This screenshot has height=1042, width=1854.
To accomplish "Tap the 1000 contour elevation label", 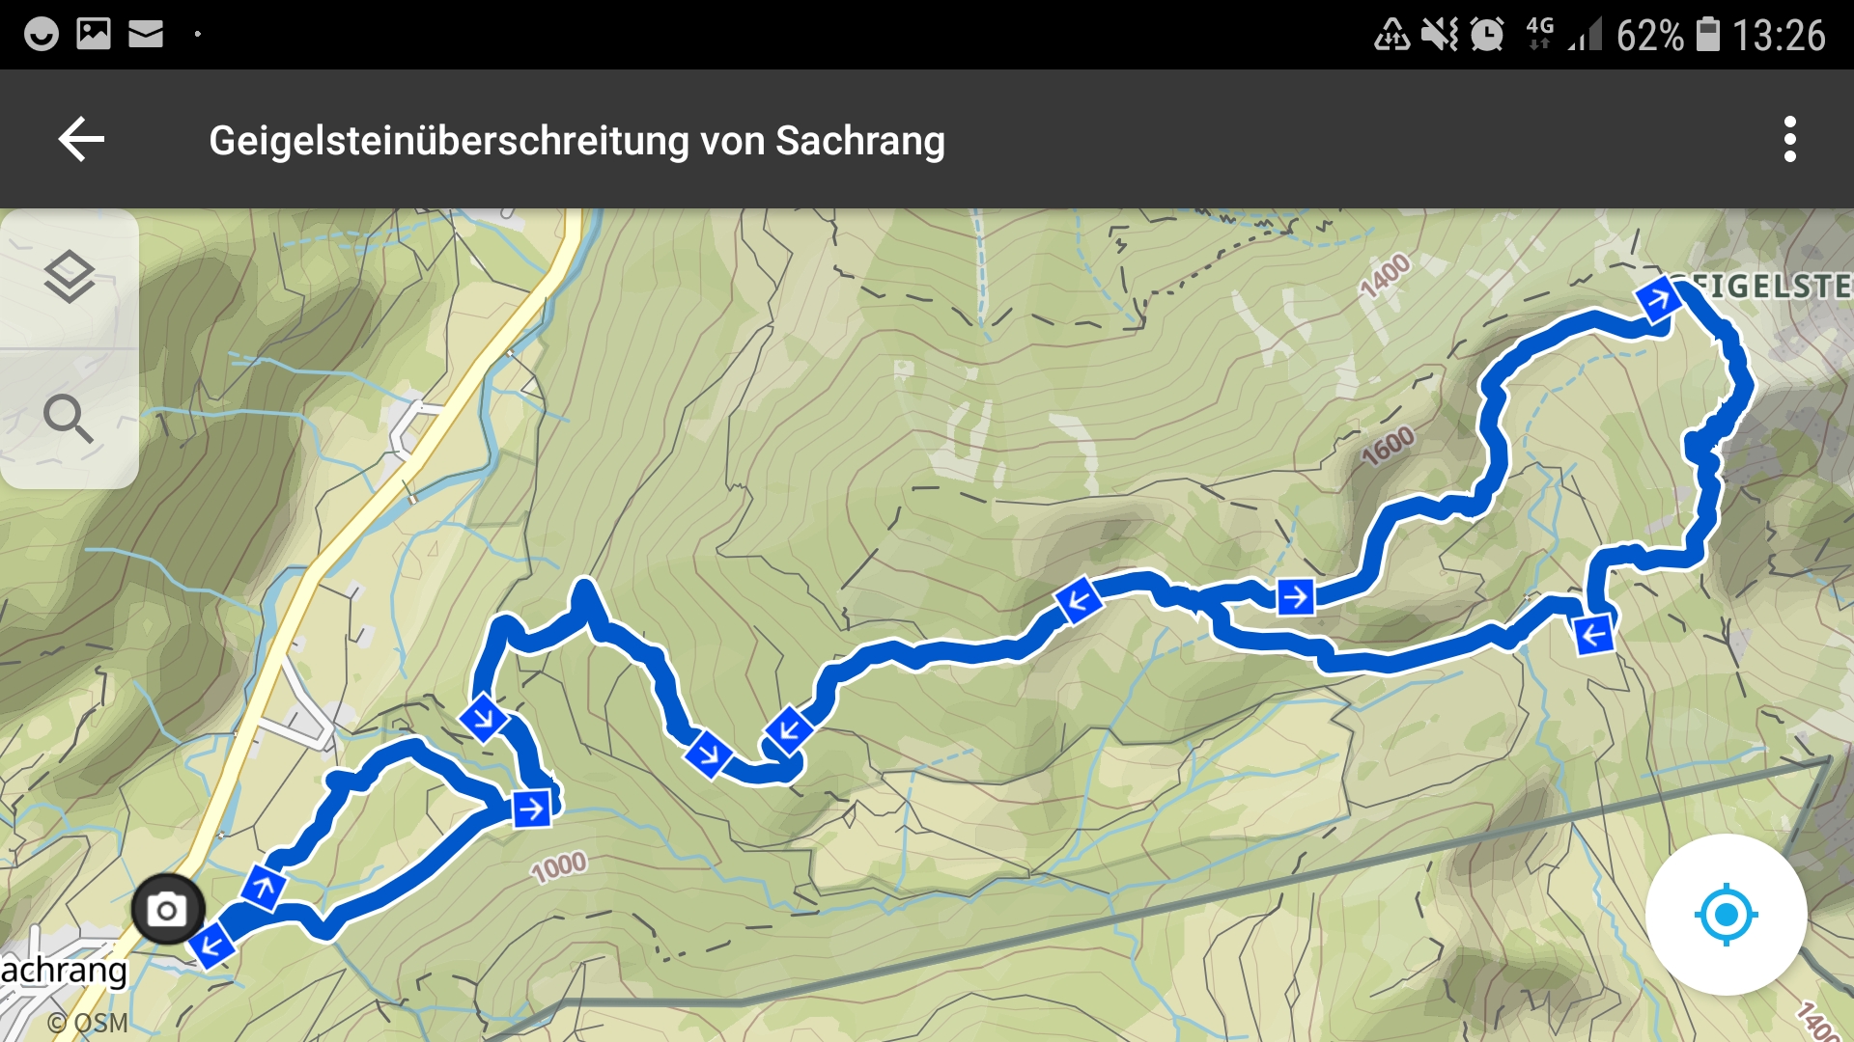I will pyautogui.click(x=558, y=866).
